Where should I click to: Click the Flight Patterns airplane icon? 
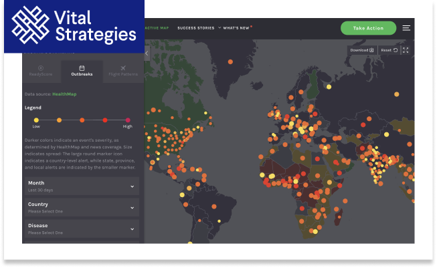tap(123, 68)
